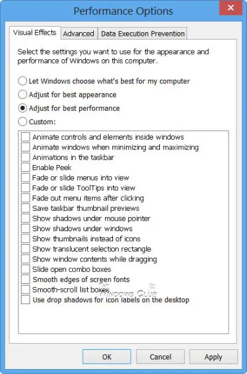Tick Smooth edges of screen fonts
247x374 pixels.
pyautogui.click(x=25, y=279)
